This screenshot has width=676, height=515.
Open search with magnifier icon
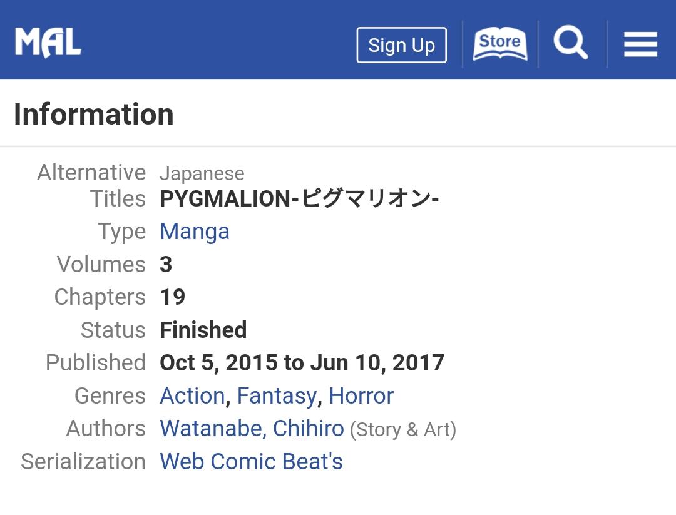click(571, 42)
